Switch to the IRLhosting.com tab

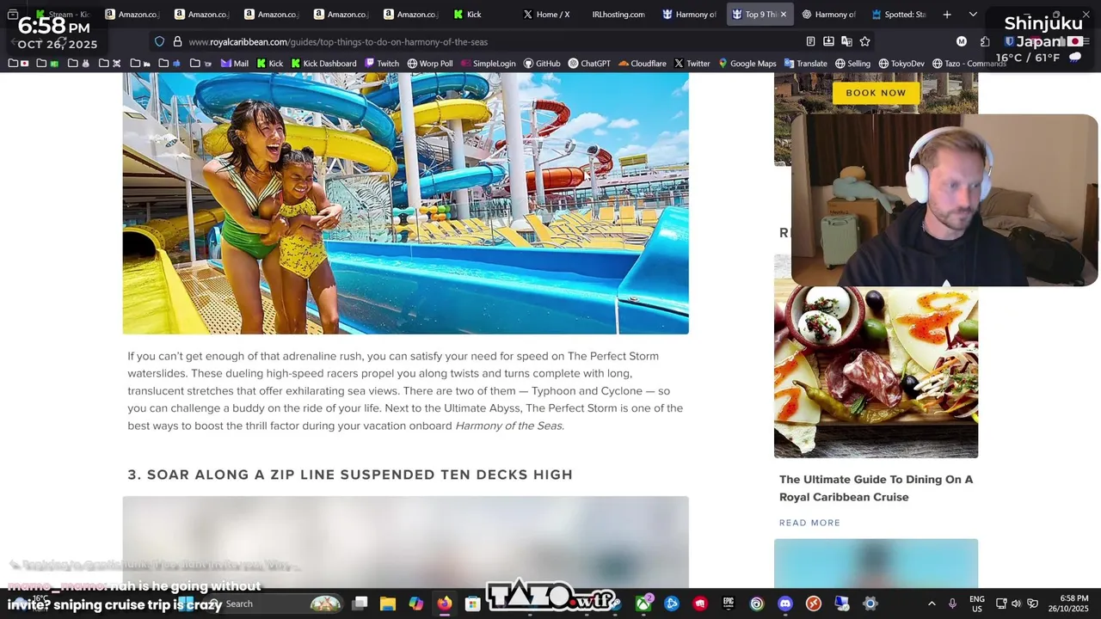click(617, 14)
